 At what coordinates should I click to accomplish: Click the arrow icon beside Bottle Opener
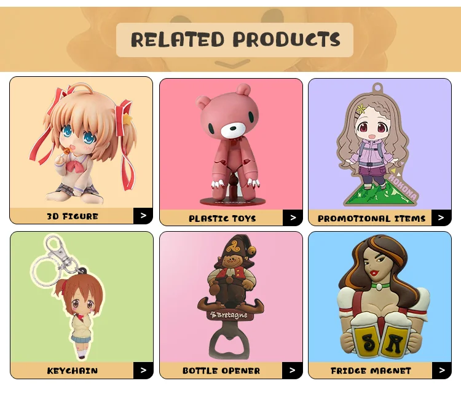pyautogui.click(x=292, y=371)
